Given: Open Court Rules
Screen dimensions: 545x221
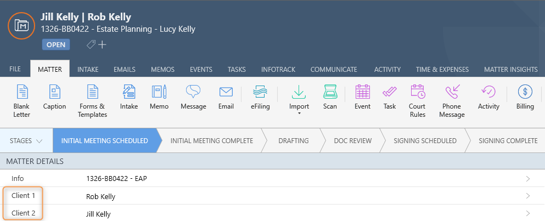Looking at the screenshot, I should [x=418, y=101].
